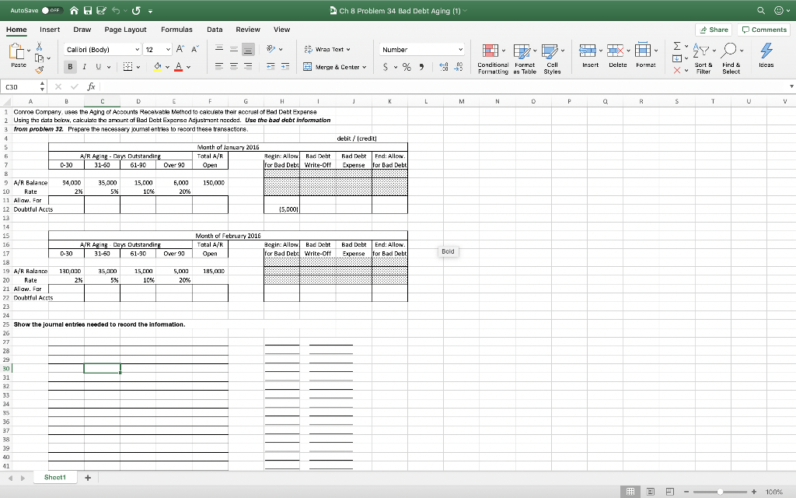Click the Delete cells icon
Viewport: 796px width, 498px height.
[616, 51]
